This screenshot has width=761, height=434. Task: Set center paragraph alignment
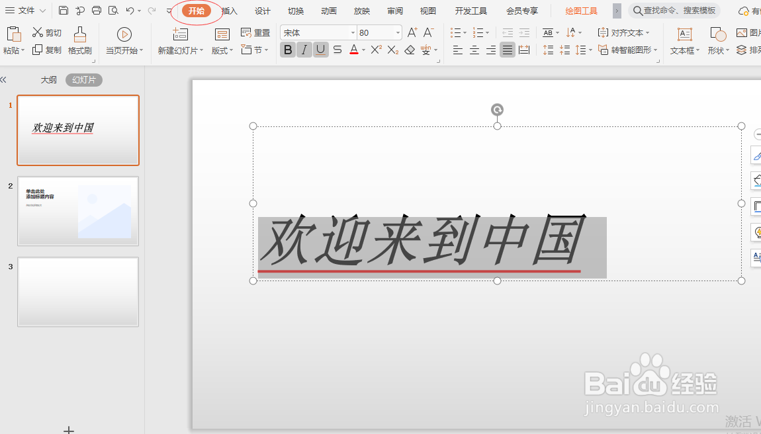tap(474, 50)
